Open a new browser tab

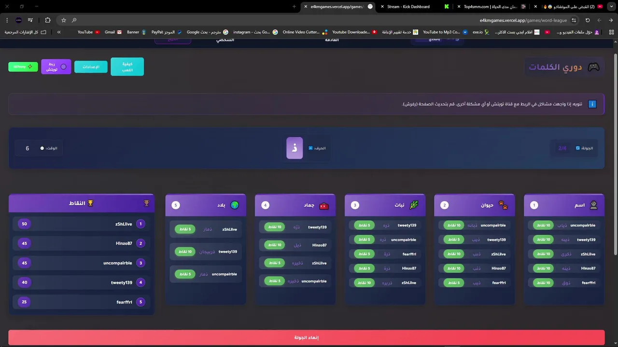click(x=294, y=7)
